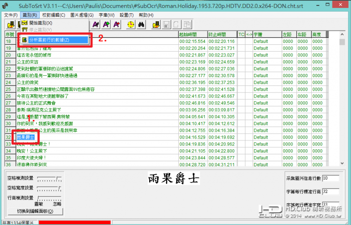Click end time 00:04:10.305 in row 29
Screen dimensions: 351x225
[222, 116]
